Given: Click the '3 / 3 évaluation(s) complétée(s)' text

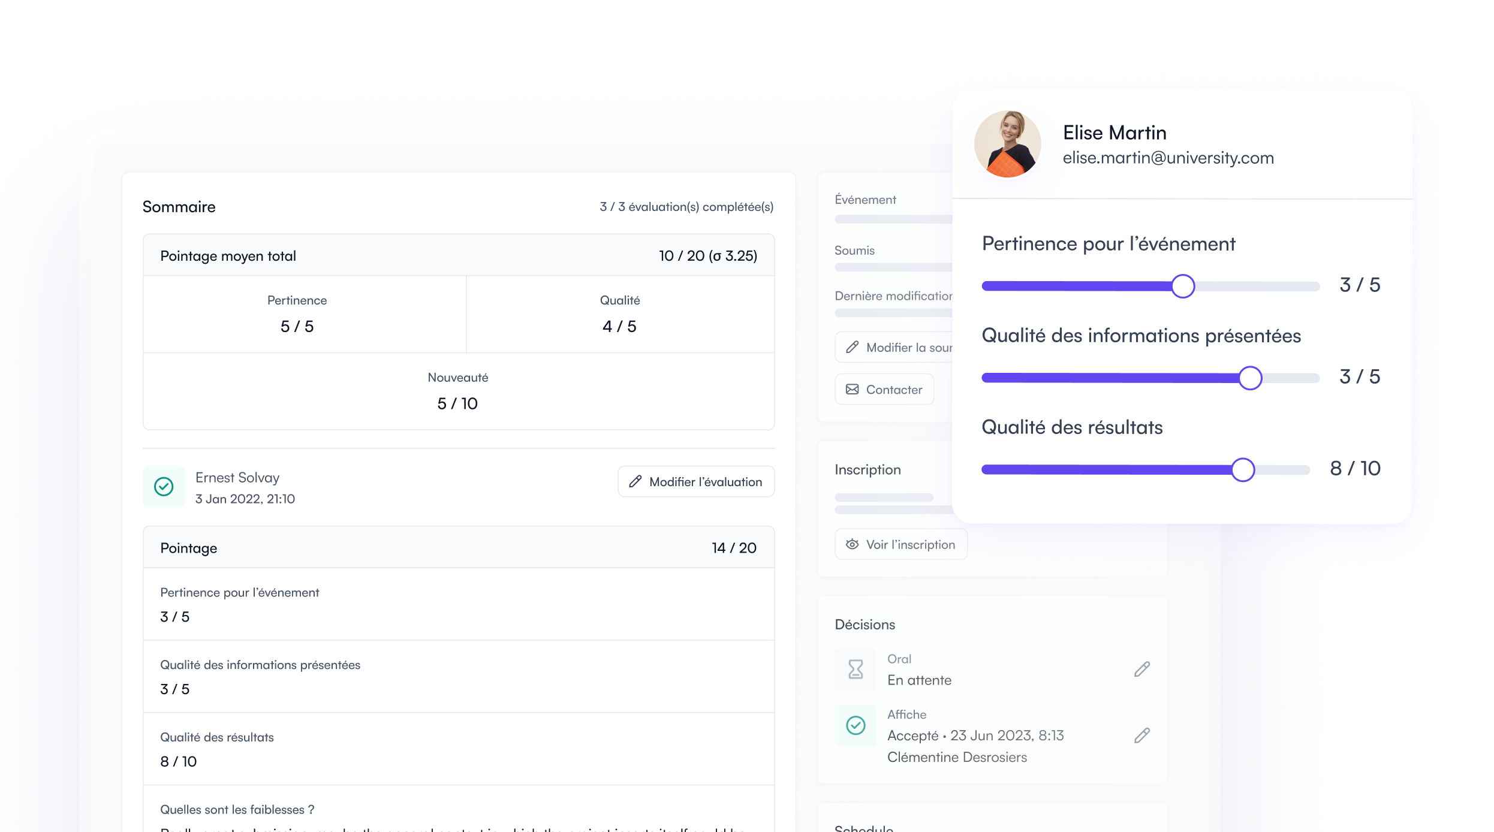Looking at the screenshot, I should pyautogui.click(x=686, y=207).
